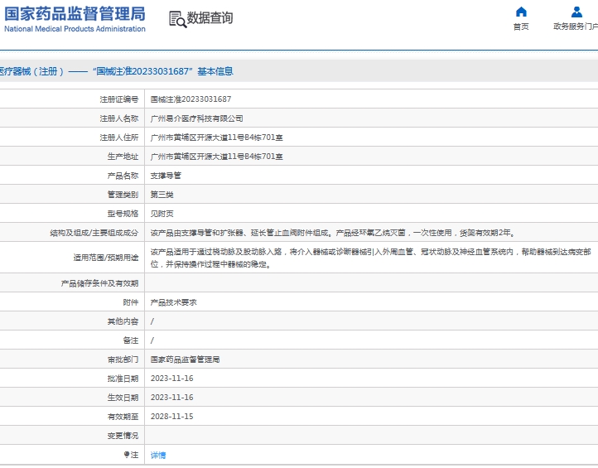
Task: Select product name 支撑导管
Action: point(166,176)
